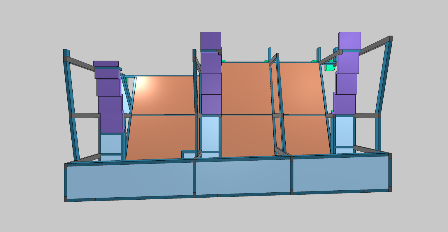Click the largest bottom purple block on left column
This screenshot has width=448, height=232.
110,113
